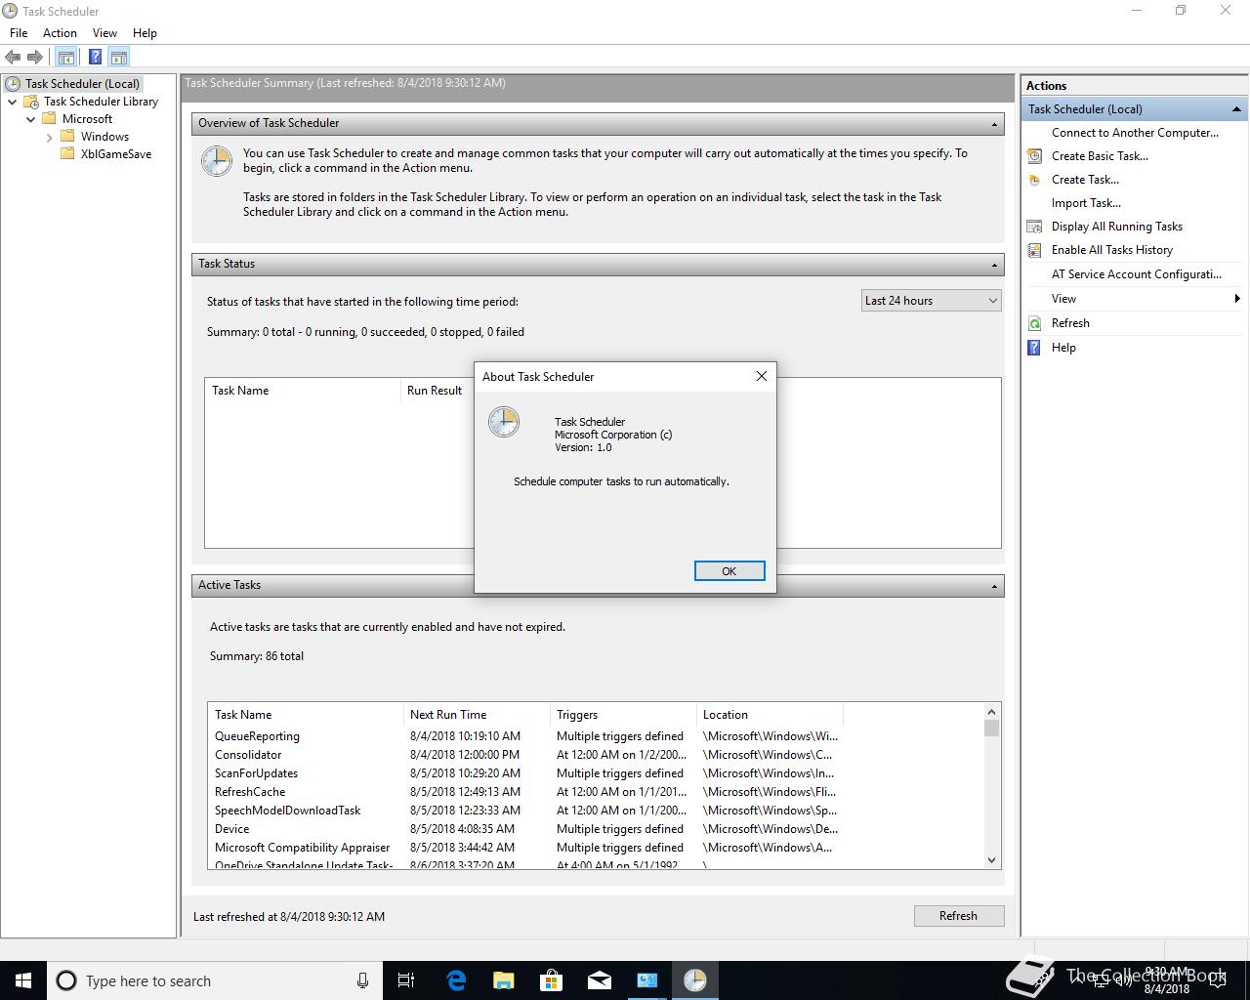Image resolution: width=1250 pixels, height=1000 pixels.
Task: Click the Display All Running Tasks icon
Action: tap(1034, 227)
